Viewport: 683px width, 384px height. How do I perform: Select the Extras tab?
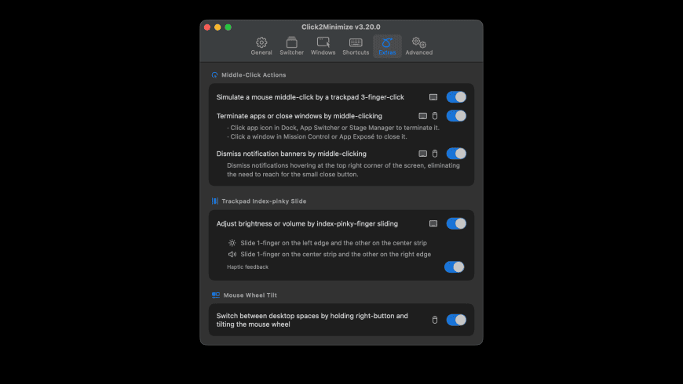[x=387, y=46]
